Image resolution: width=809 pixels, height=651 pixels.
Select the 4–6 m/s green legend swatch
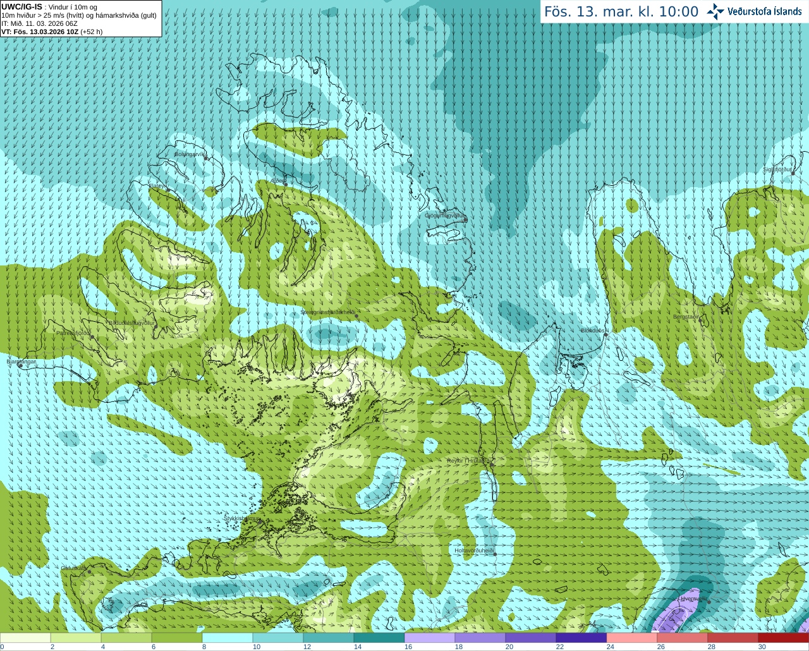pyautogui.click(x=126, y=638)
